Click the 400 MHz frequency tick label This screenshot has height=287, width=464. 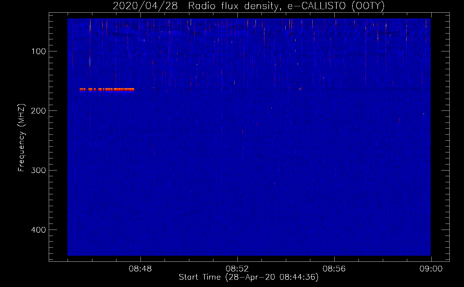click(38, 230)
